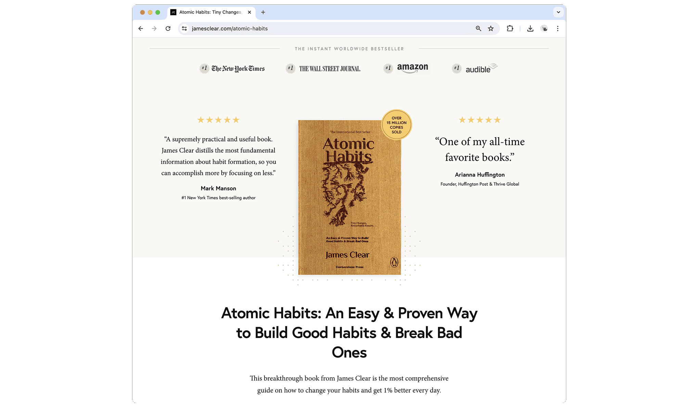Reload the Atomic Habits page
Screen dimensions: 698x408
coord(168,29)
